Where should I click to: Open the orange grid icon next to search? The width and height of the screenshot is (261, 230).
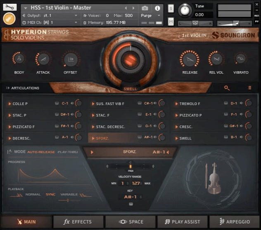click(250, 88)
